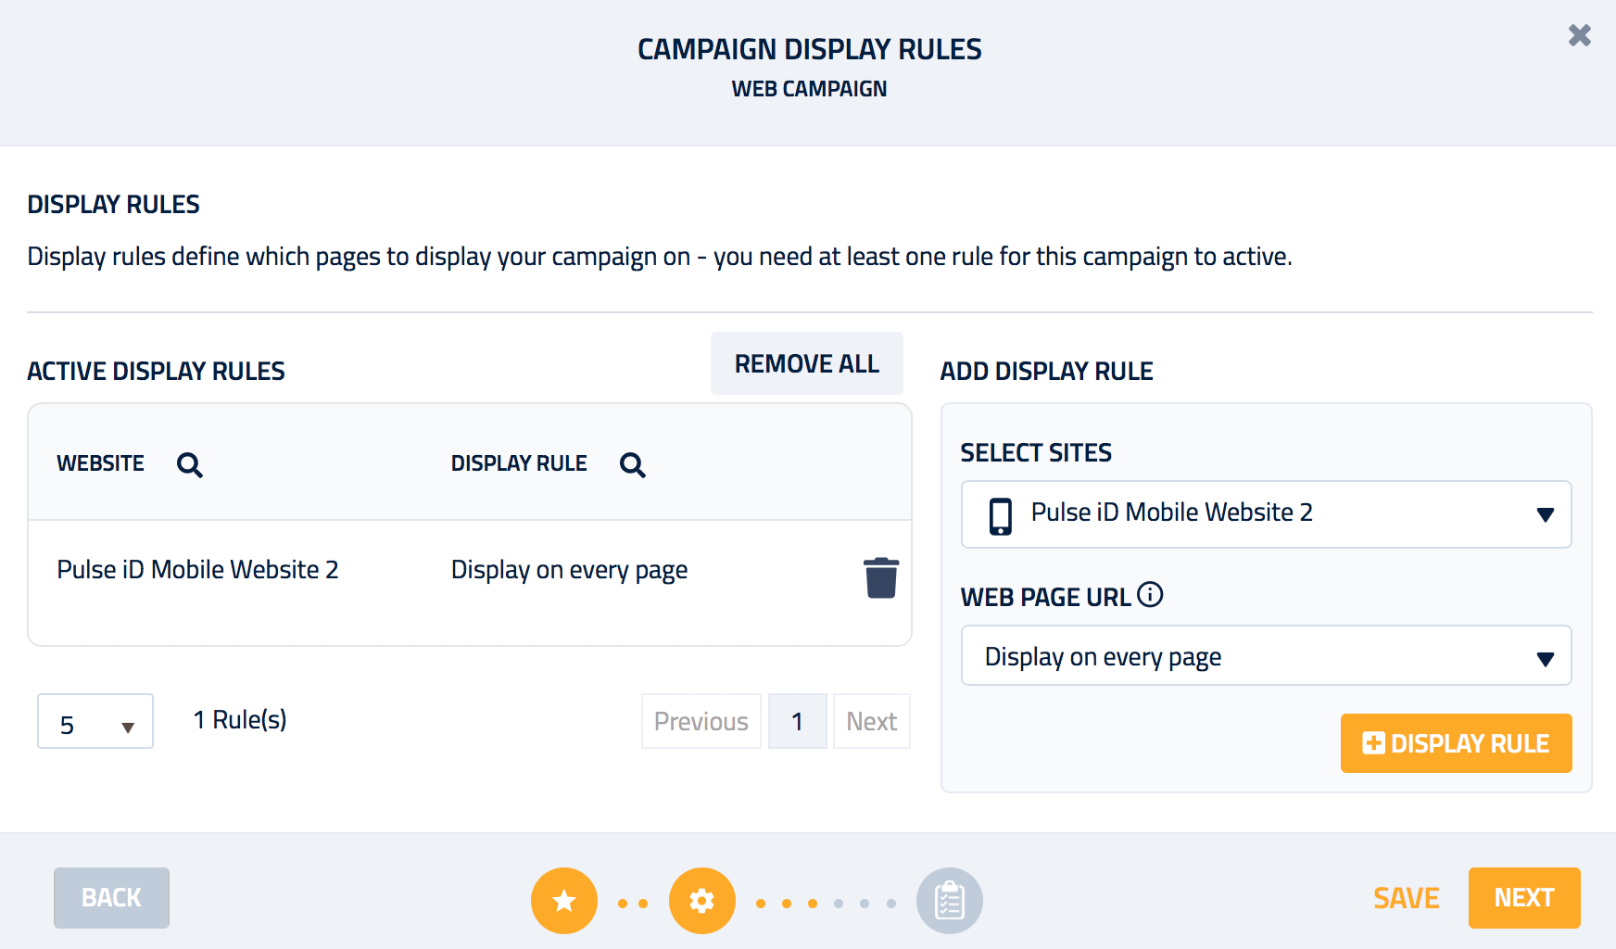The height and width of the screenshot is (949, 1616).
Task: Save the campaign display rules
Action: point(1406,898)
